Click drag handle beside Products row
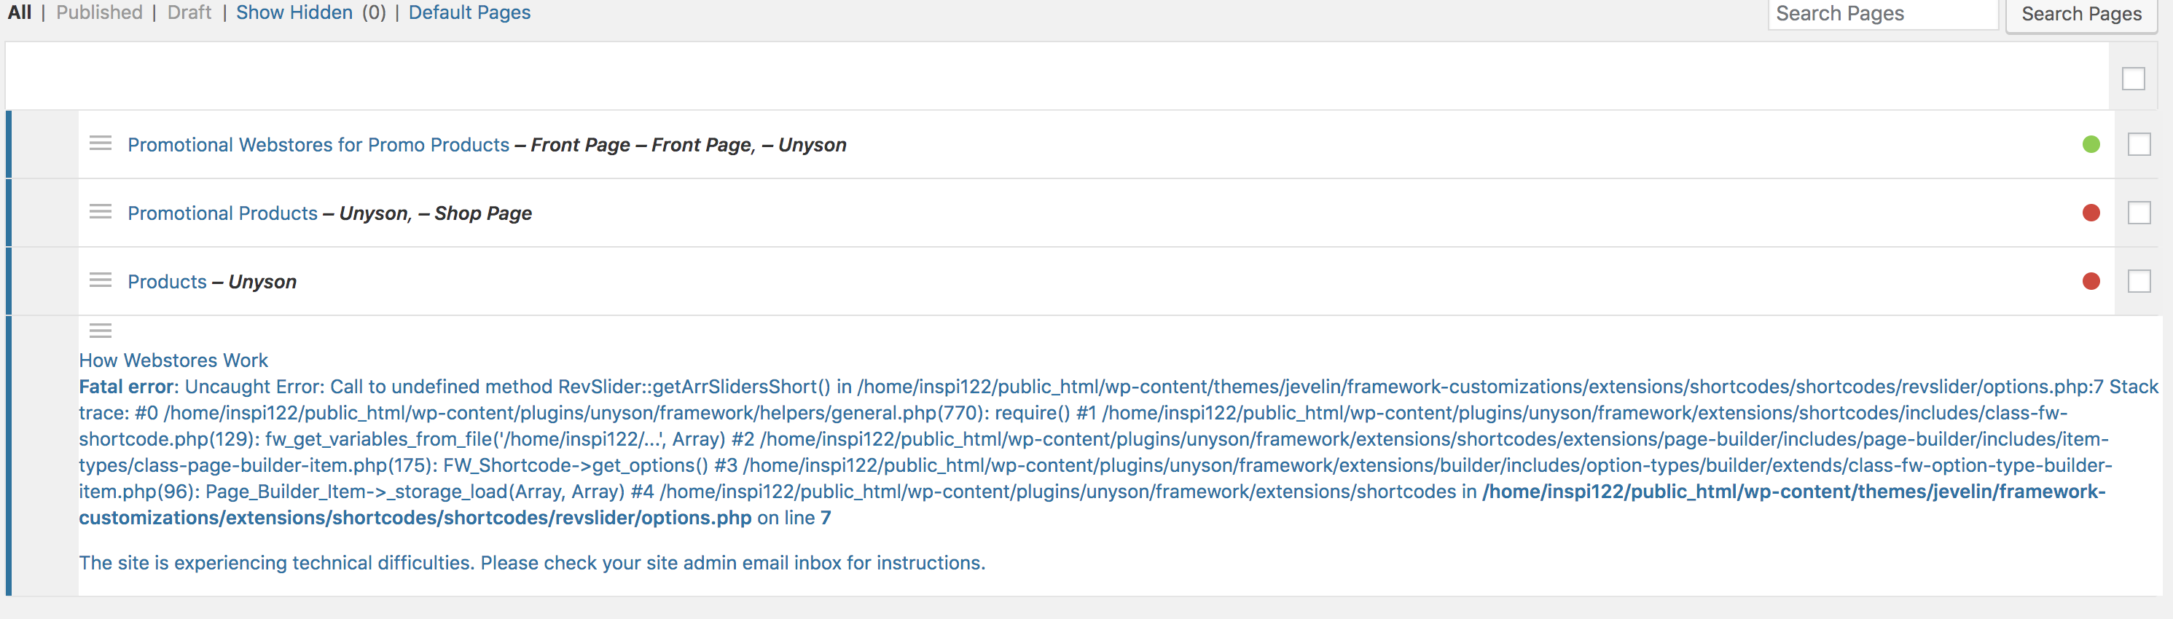 click(101, 280)
